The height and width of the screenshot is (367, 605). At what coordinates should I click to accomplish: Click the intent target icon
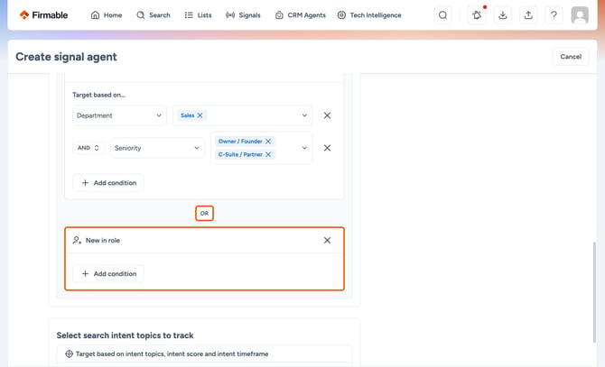tap(69, 353)
